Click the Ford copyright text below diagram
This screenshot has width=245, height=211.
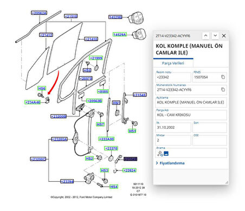(x=81, y=197)
